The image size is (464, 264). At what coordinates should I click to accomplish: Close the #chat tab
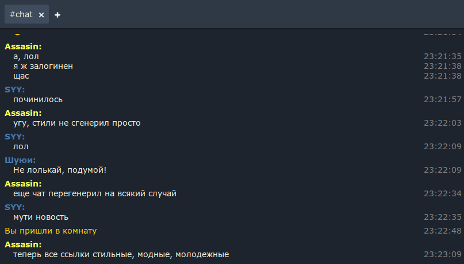[41, 15]
